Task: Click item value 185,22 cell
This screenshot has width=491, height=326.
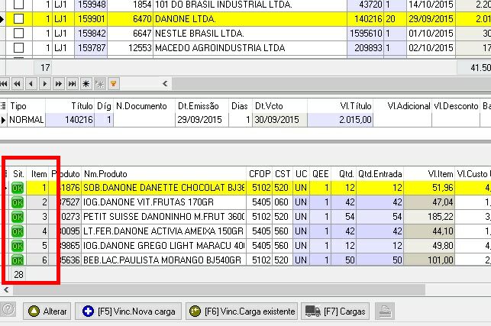Action: (x=429, y=217)
